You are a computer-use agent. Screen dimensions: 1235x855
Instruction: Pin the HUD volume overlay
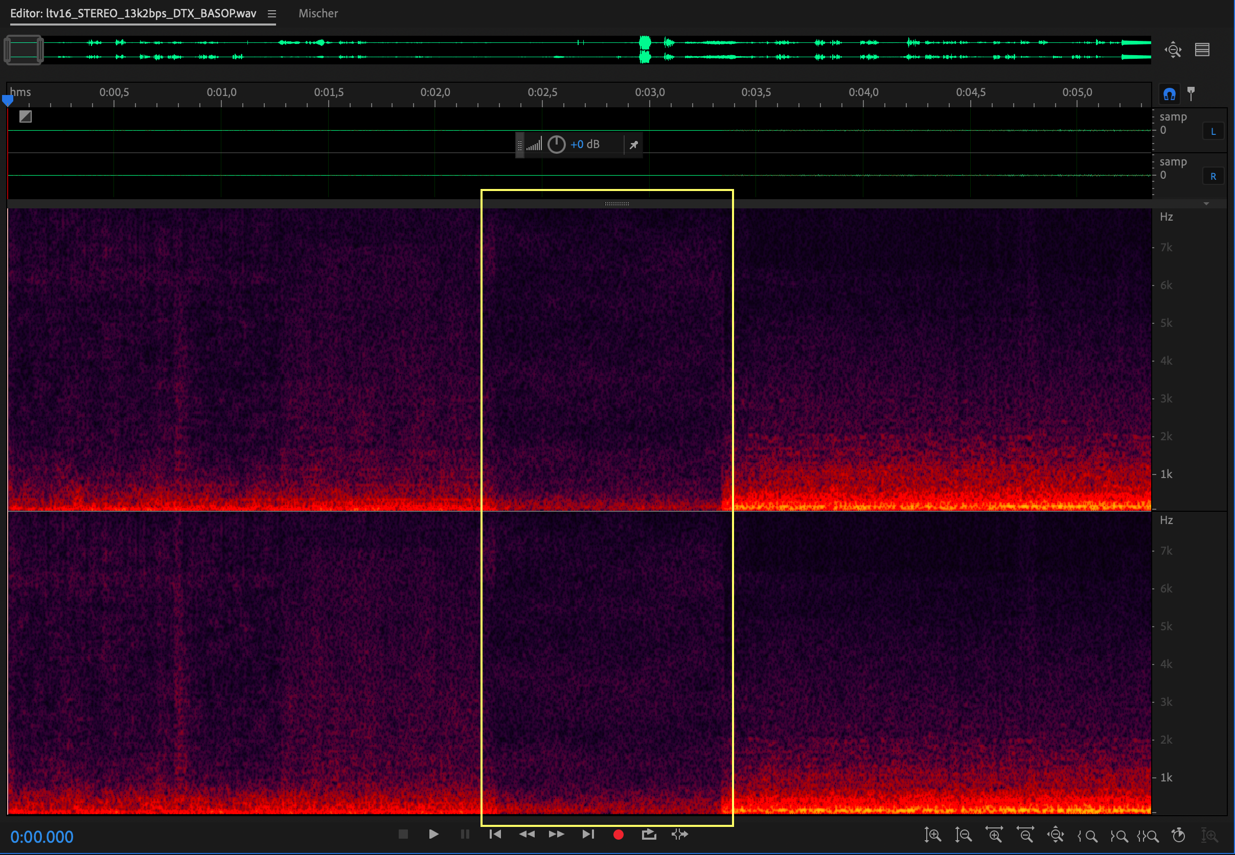click(x=633, y=145)
